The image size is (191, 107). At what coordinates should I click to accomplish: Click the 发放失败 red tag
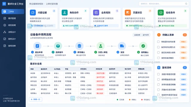point(100,89)
